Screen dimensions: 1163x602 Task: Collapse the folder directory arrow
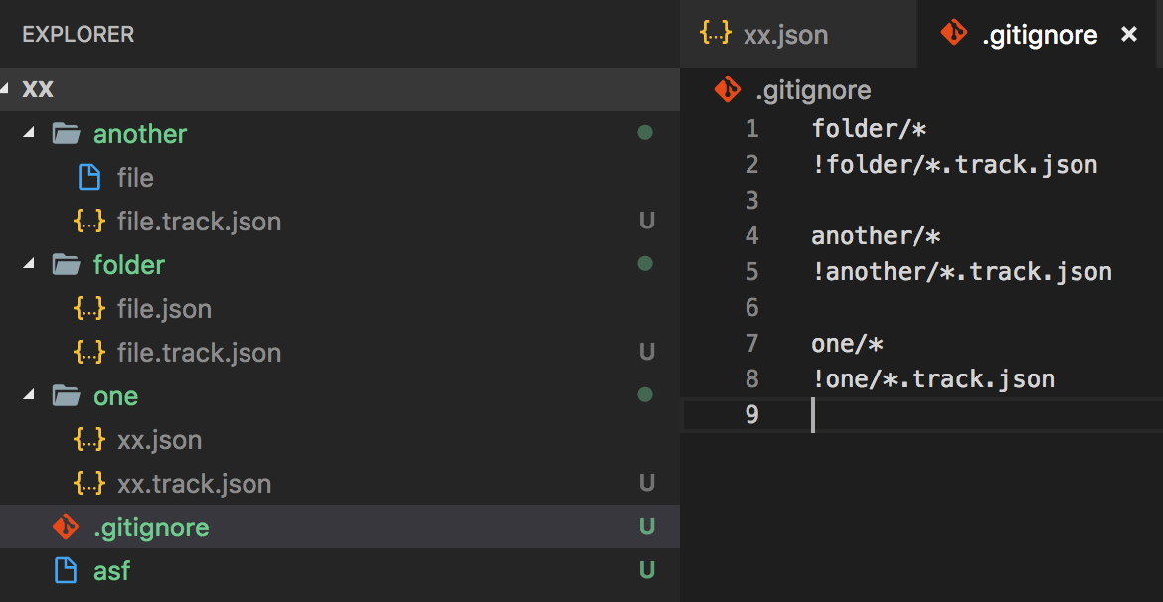(29, 264)
